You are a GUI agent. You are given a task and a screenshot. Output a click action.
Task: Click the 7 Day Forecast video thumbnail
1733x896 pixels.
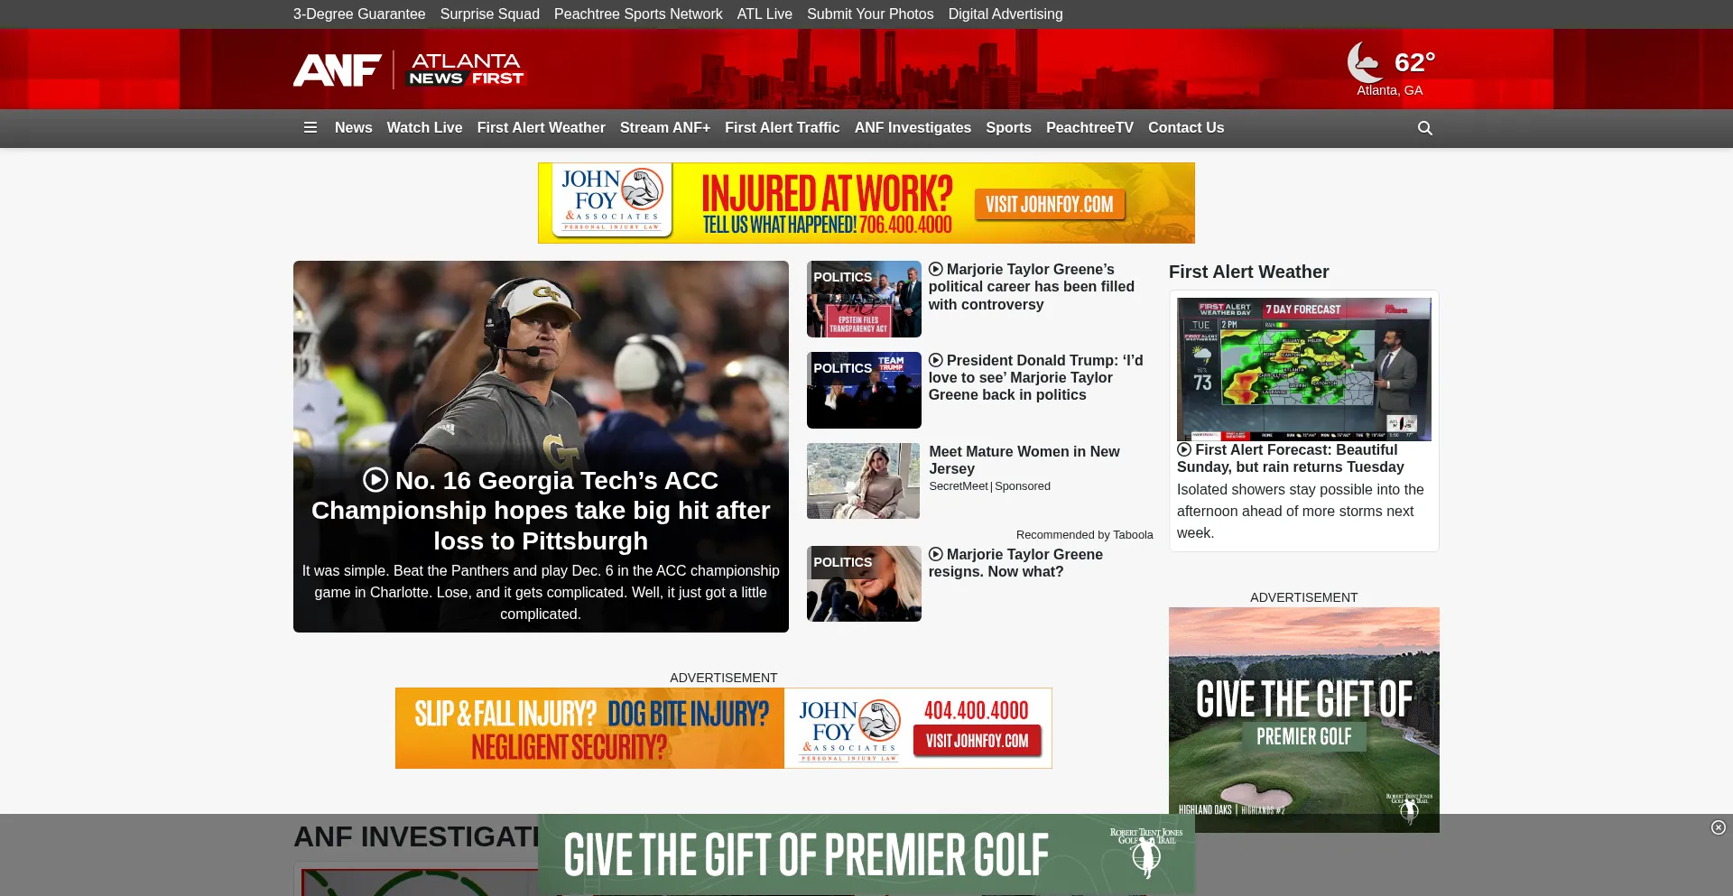pos(1304,369)
